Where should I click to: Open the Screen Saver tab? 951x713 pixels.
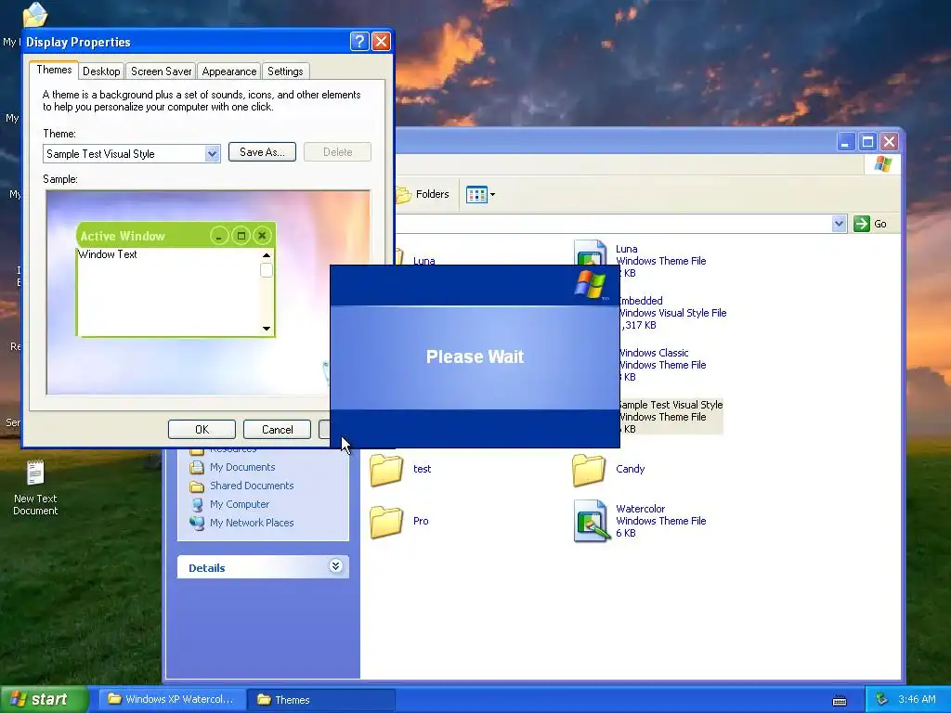point(161,71)
